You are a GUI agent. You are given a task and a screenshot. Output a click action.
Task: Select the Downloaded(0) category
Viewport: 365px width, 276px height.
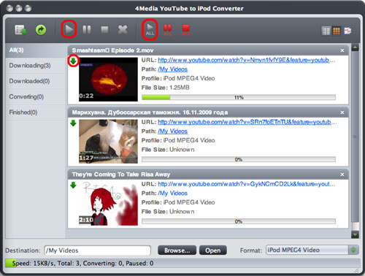click(36, 81)
